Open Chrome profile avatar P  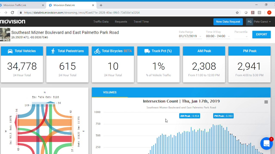pyautogui.click(x=269, y=13)
